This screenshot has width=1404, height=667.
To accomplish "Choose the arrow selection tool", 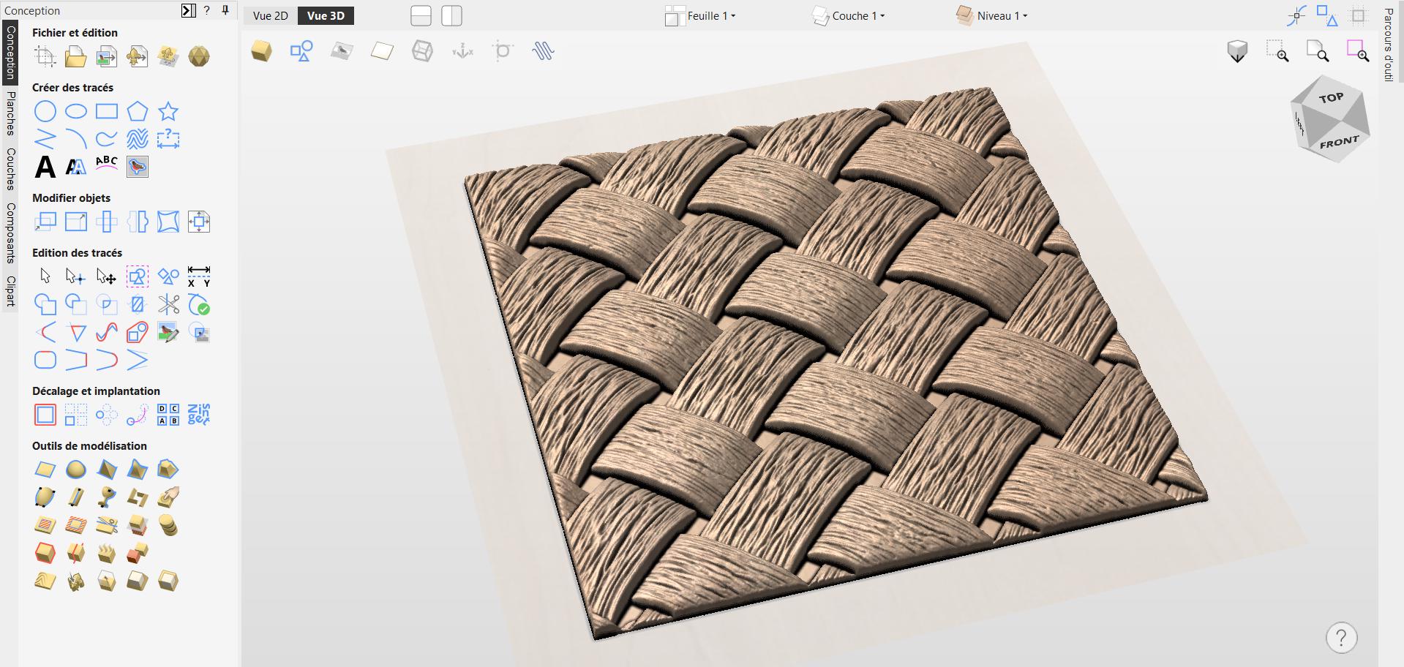I will (45, 276).
